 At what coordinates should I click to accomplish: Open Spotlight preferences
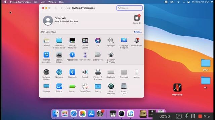111,42
